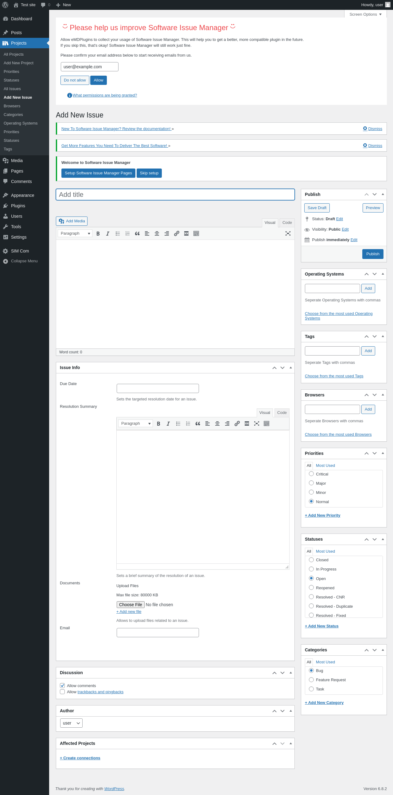Open Paragraph format dropdown in main editor
This screenshot has height=795, width=393.
(75, 234)
